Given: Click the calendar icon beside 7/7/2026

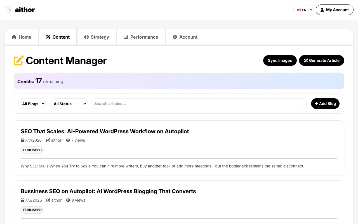Looking at the screenshot, I should 22,140.
